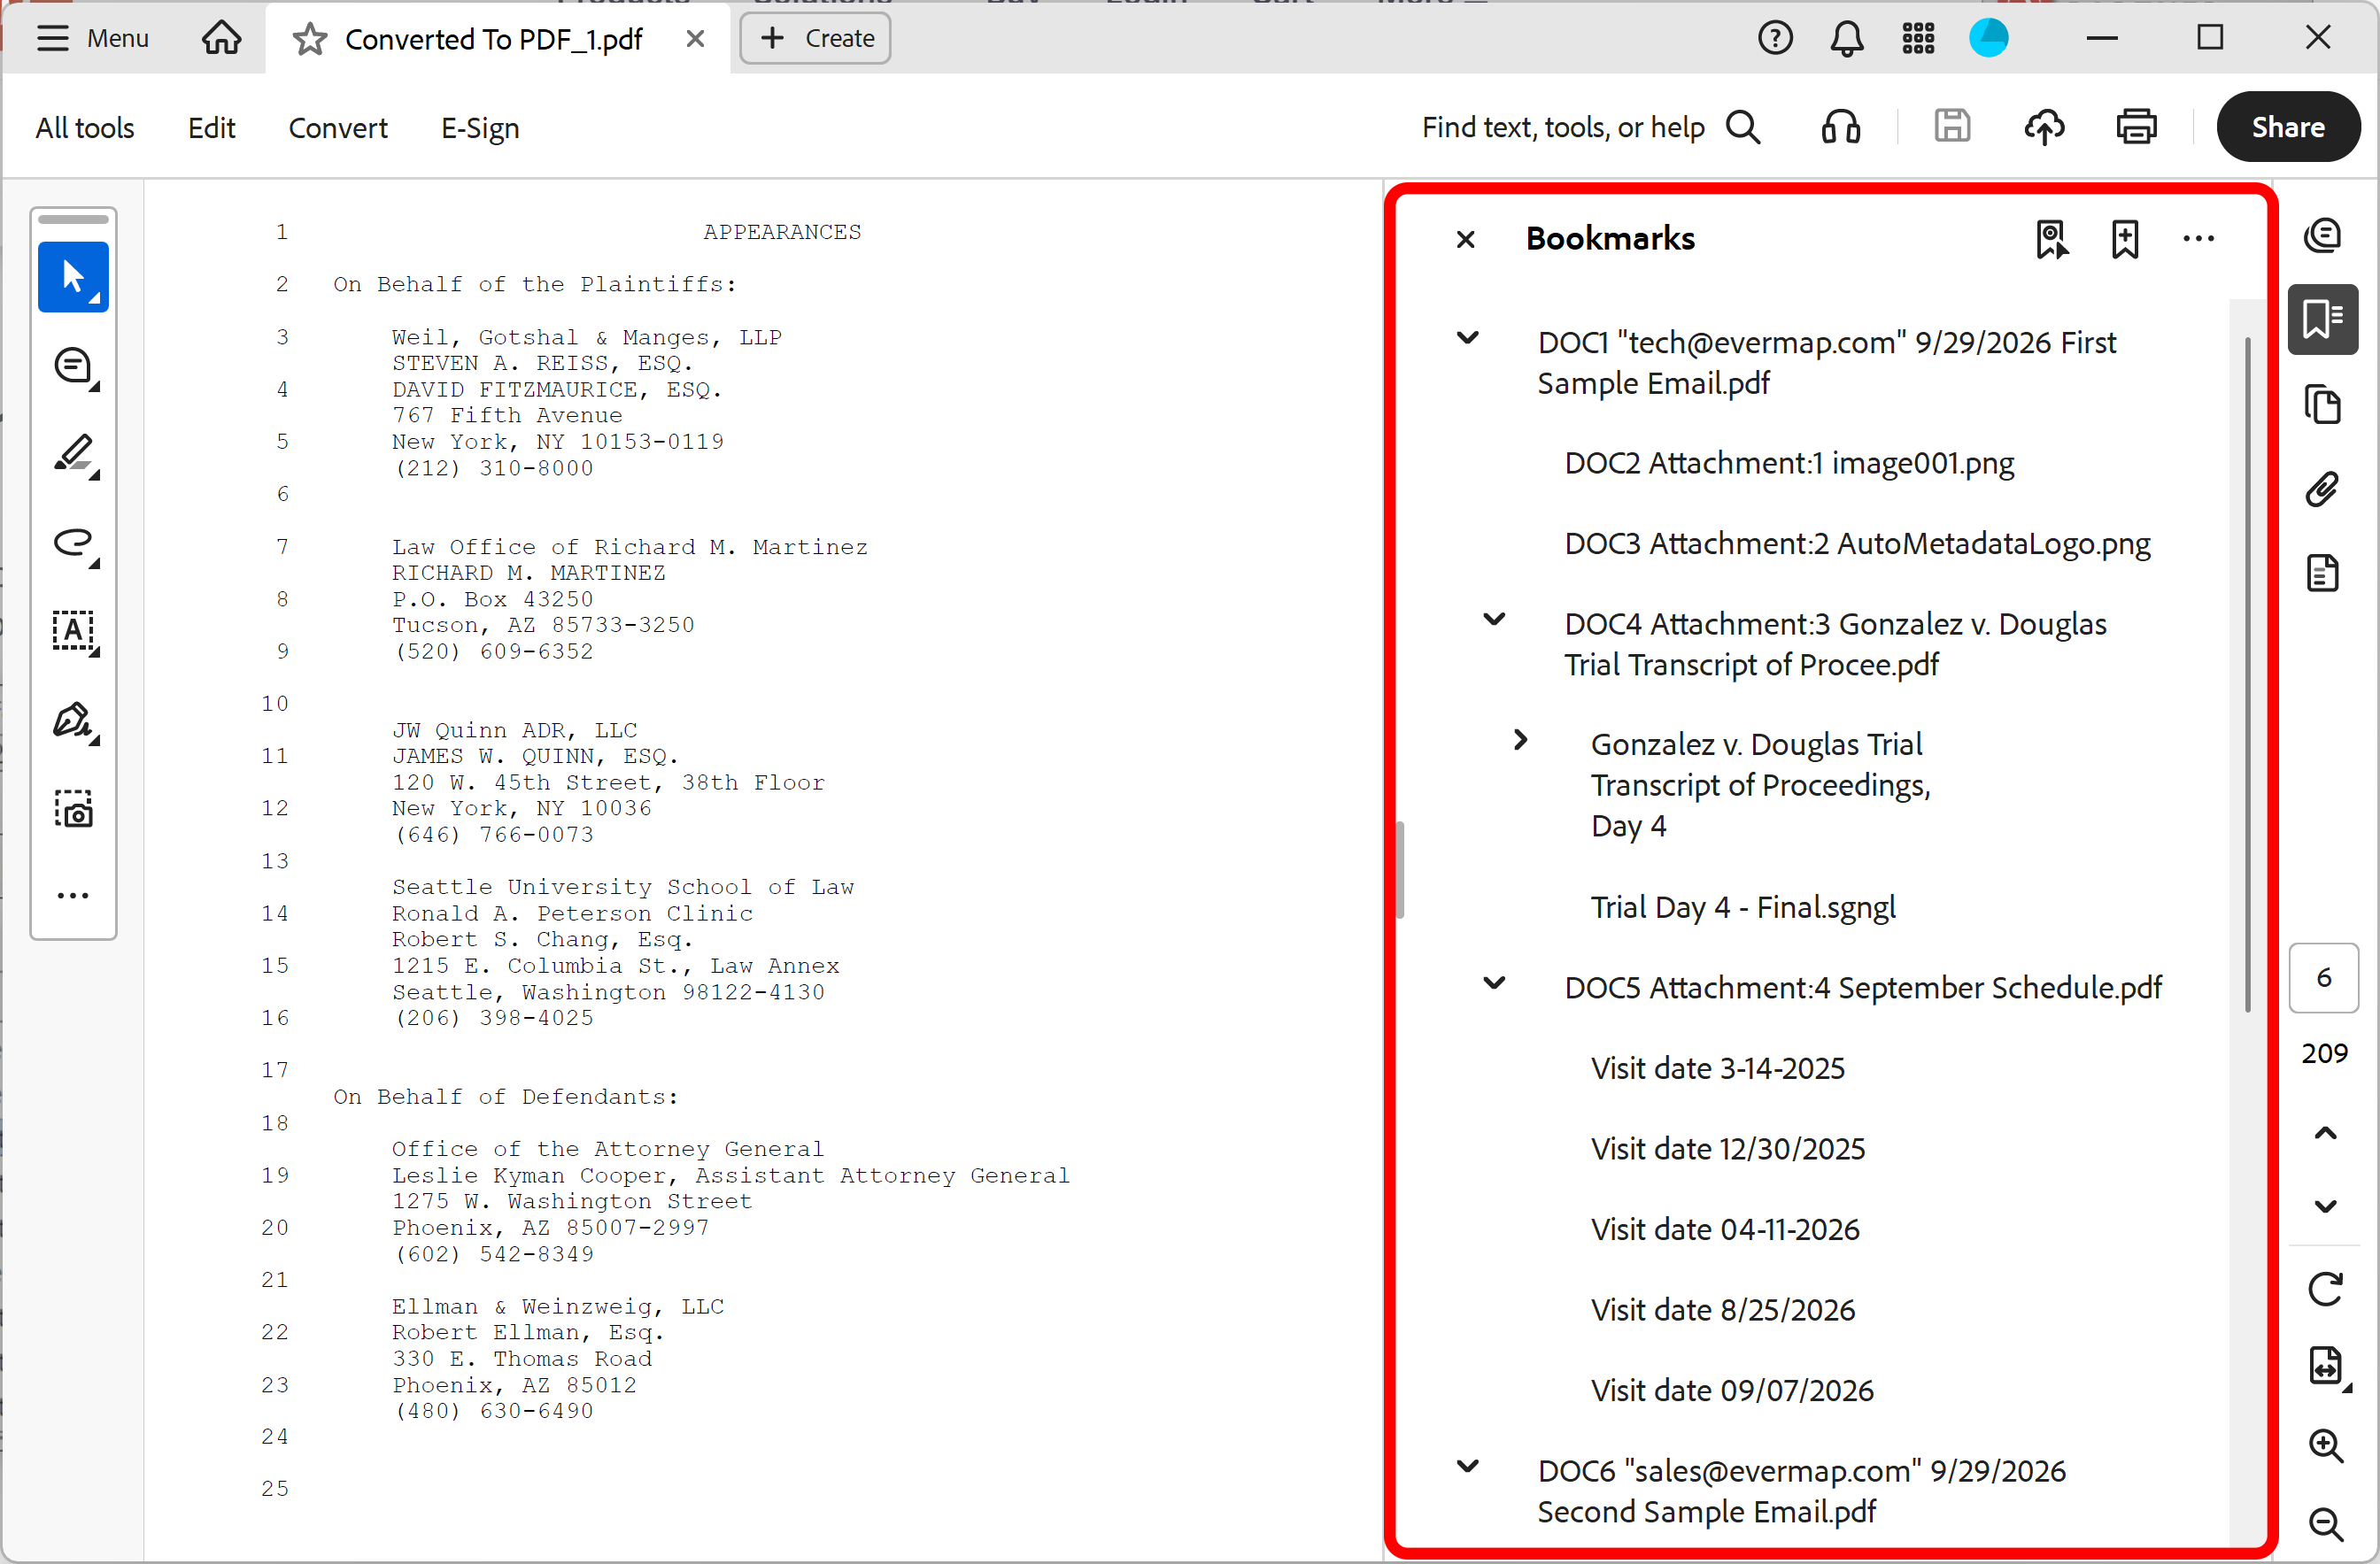Activate the Snapshot capture tool

point(73,808)
